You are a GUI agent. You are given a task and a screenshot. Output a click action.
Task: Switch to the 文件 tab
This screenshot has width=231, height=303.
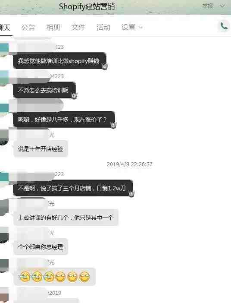point(78,28)
